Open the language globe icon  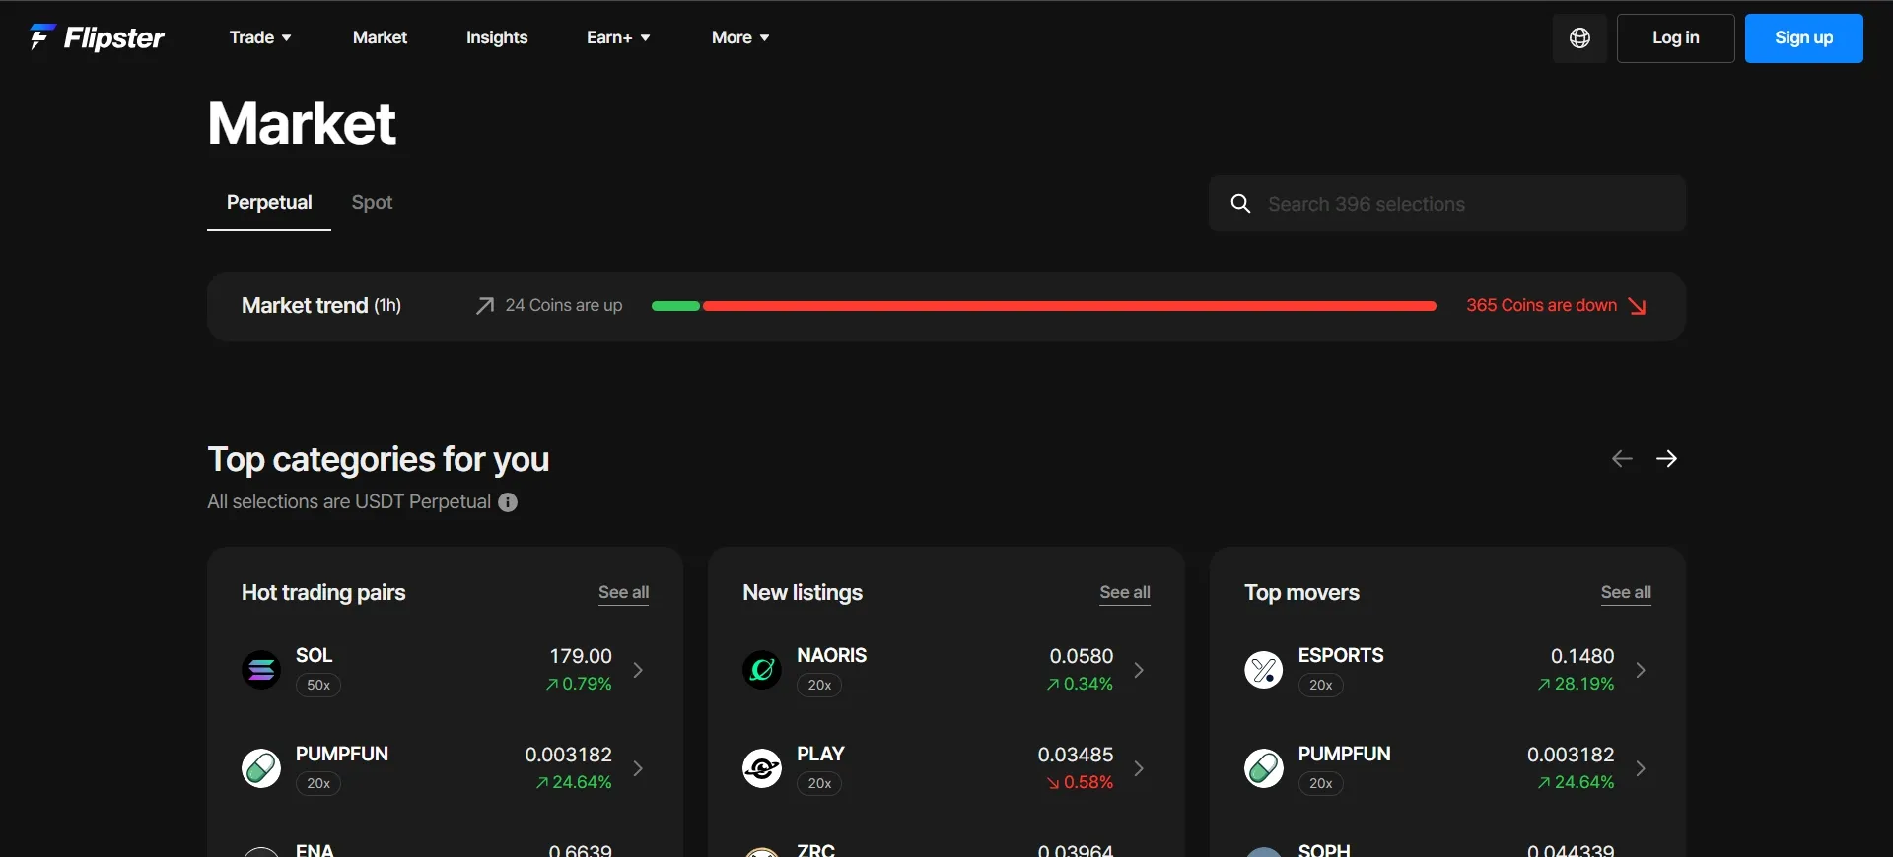click(1579, 38)
